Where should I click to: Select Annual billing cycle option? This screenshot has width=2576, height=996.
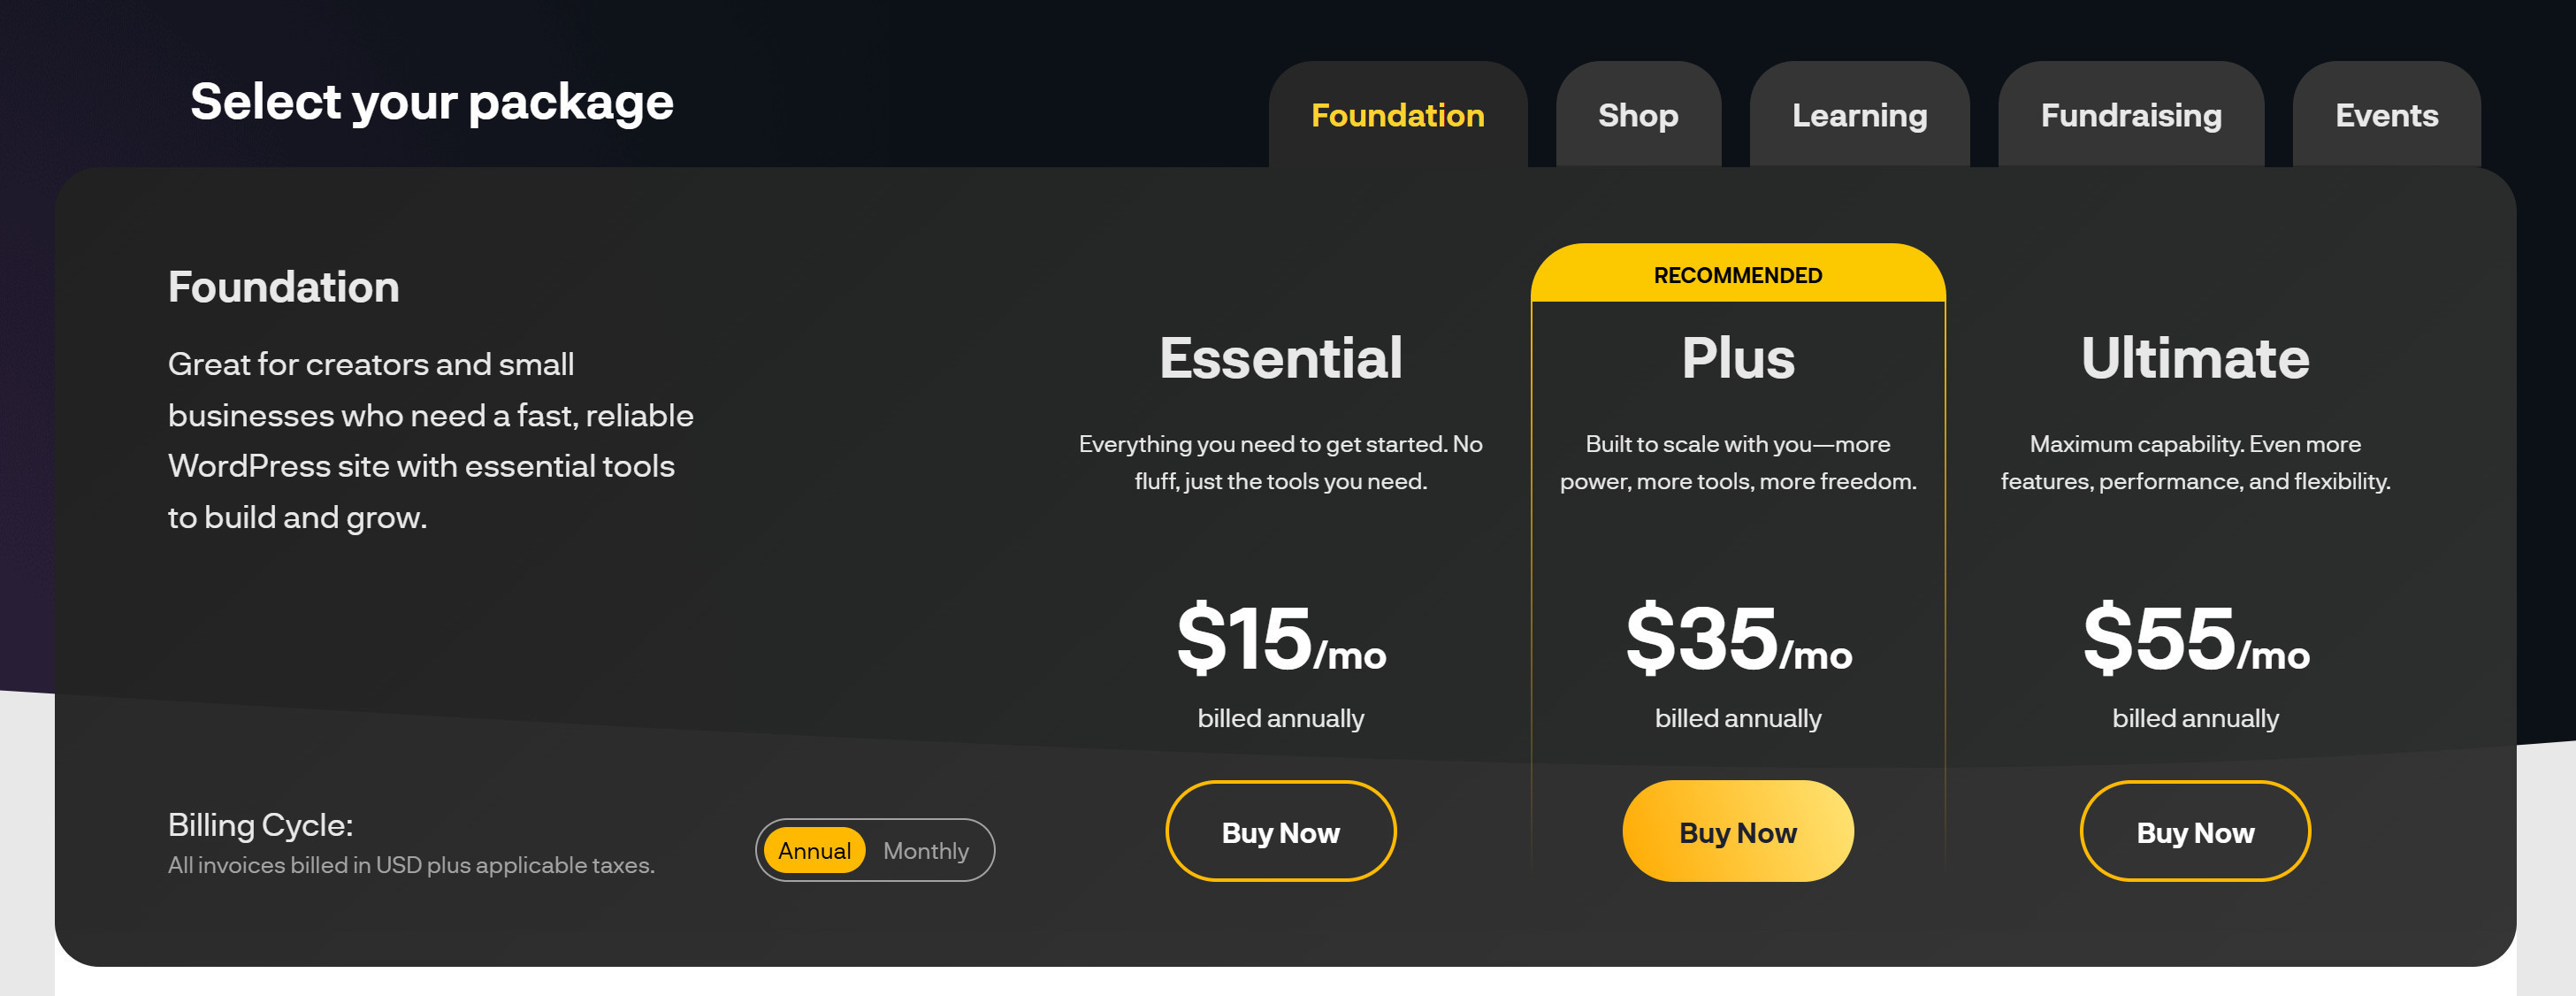click(x=814, y=850)
